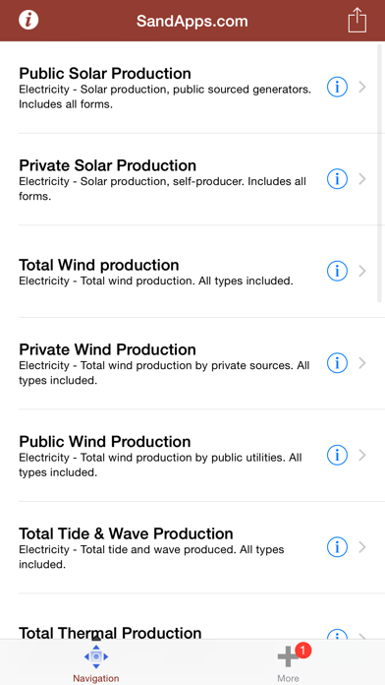Select the Private Solar Production title
The width and height of the screenshot is (385, 685).
click(108, 165)
